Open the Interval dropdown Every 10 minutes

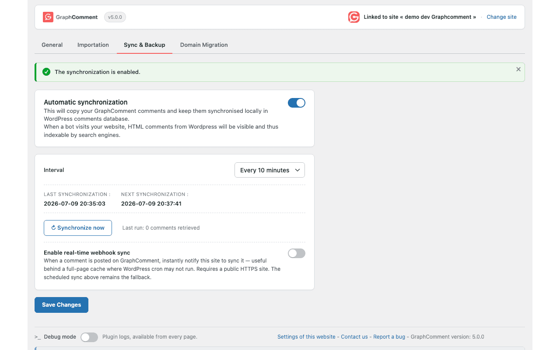point(270,170)
